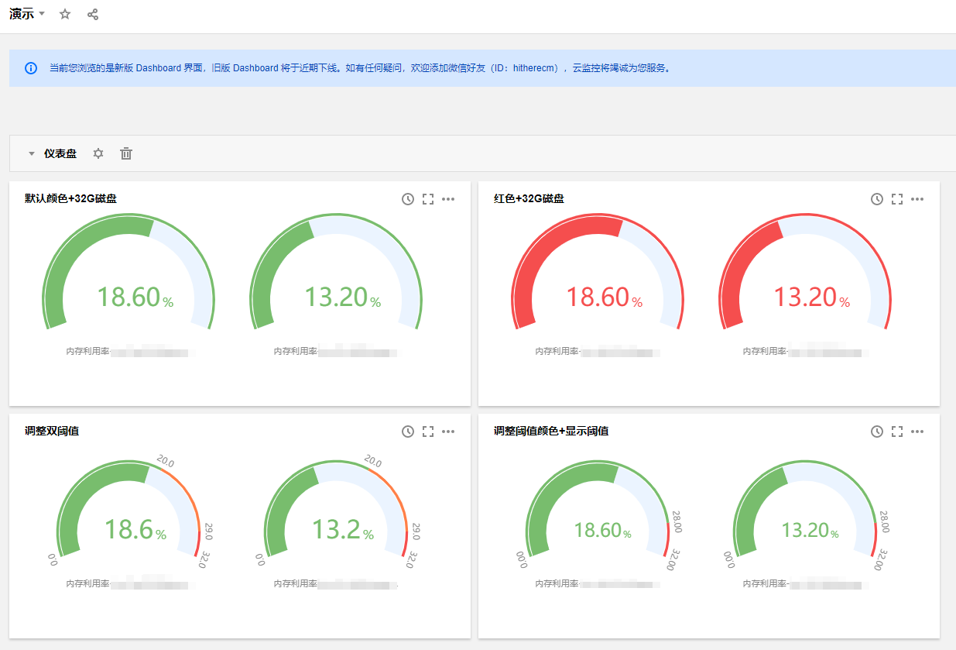Image resolution: width=956 pixels, height=650 pixels.
Task: Star the 演示 dashboard as favorite
Action: [x=65, y=14]
